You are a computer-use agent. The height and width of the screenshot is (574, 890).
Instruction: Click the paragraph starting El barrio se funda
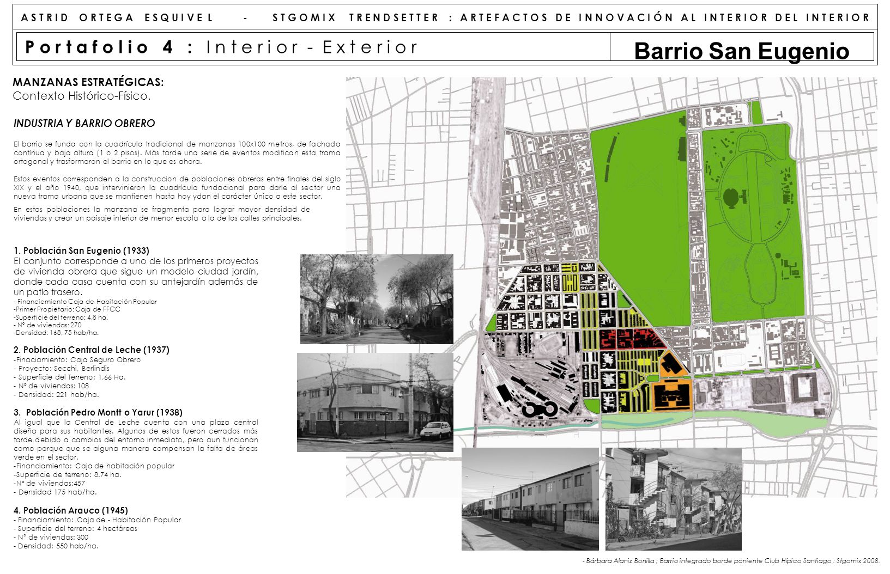point(177,153)
